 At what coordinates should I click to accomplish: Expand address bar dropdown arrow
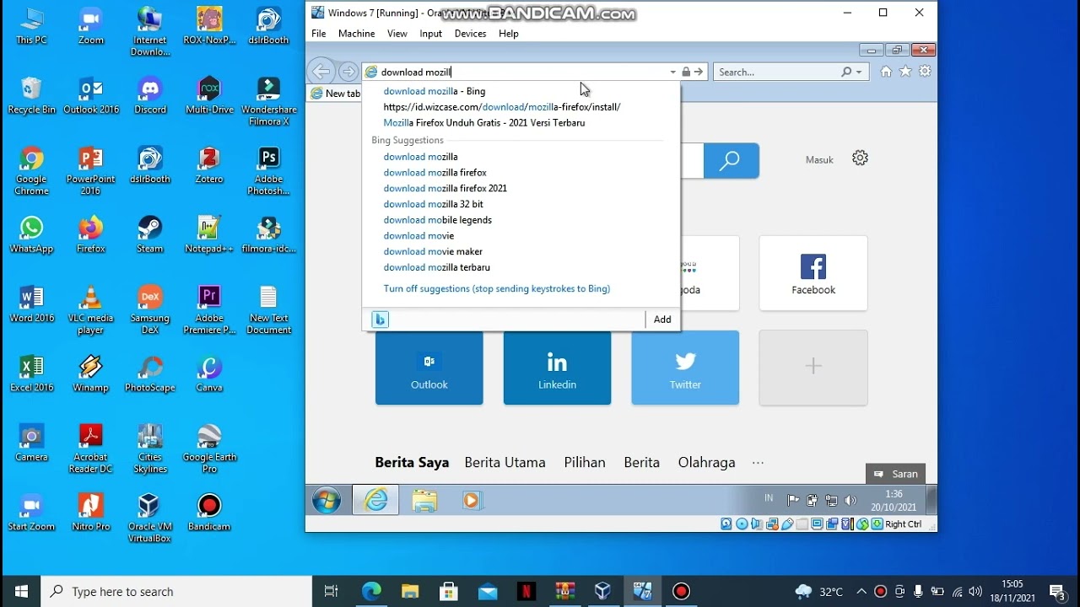click(x=672, y=73)
